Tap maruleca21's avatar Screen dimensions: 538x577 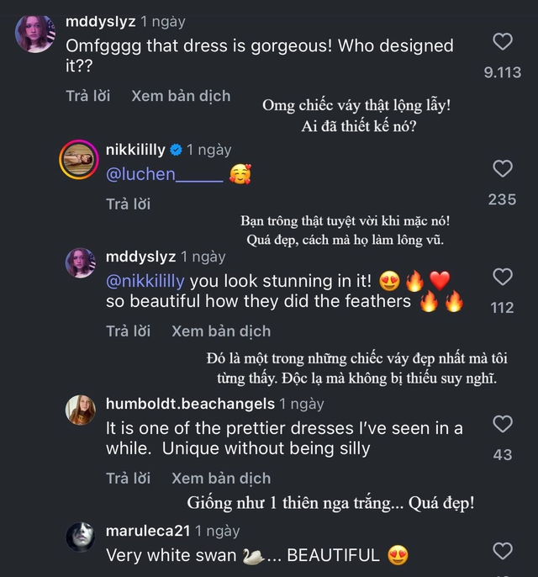[79, 537]
